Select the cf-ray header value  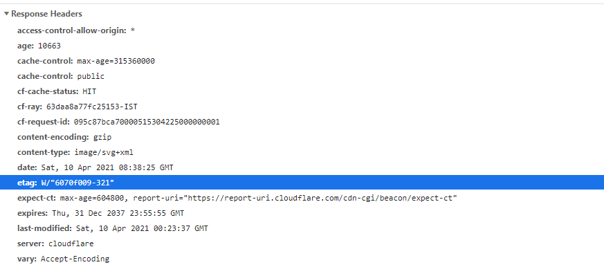pos(92,107)
